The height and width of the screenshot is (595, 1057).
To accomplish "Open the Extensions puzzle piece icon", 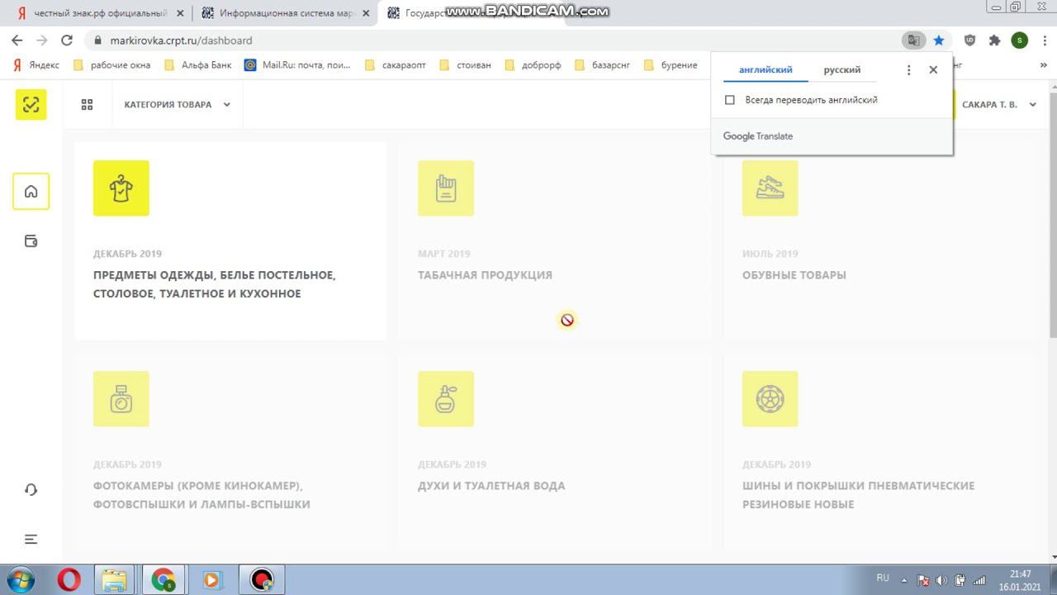I will coord(995,40).
